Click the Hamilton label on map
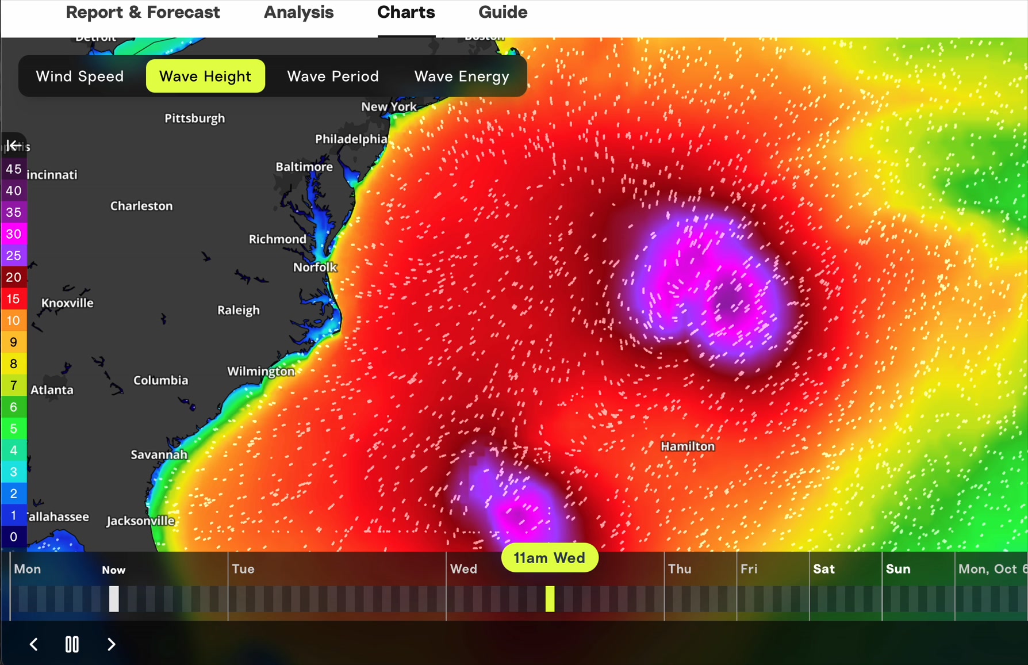 [x=688, y=446]
